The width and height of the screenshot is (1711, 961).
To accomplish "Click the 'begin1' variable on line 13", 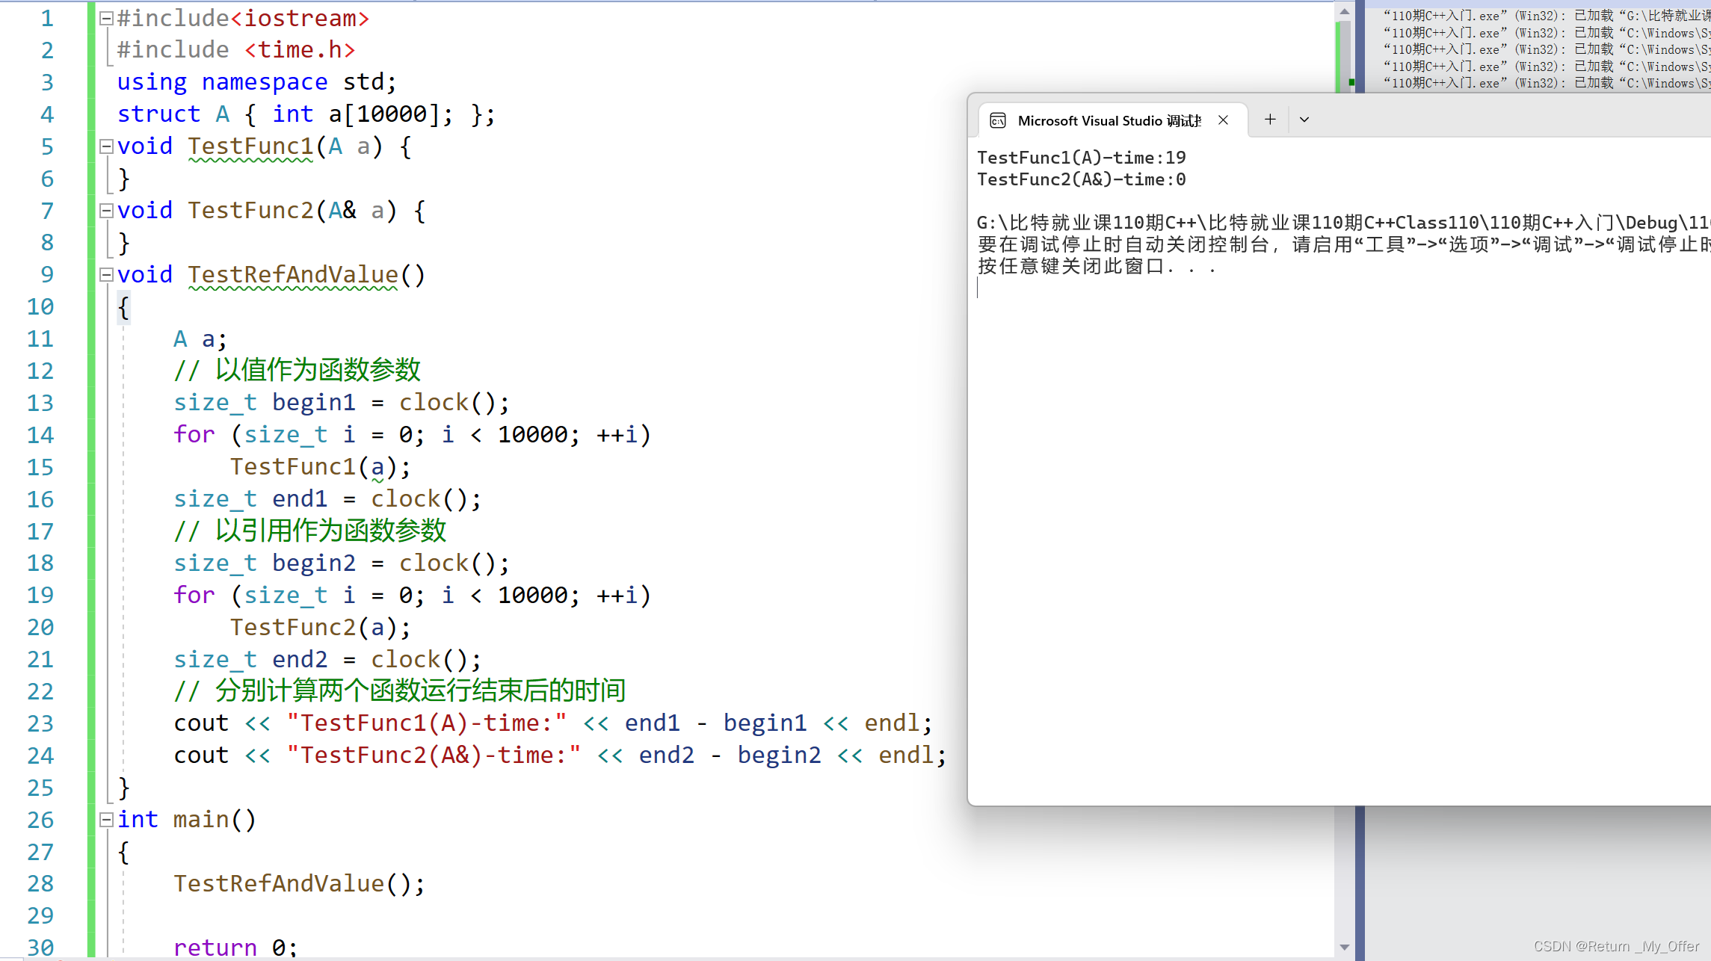I will (314, 403).
